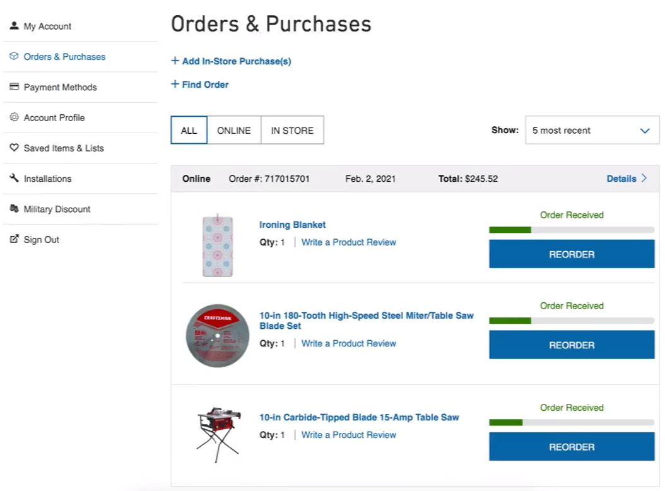Select the Orders & Purchases tag icon

click(x=13, y=57)
